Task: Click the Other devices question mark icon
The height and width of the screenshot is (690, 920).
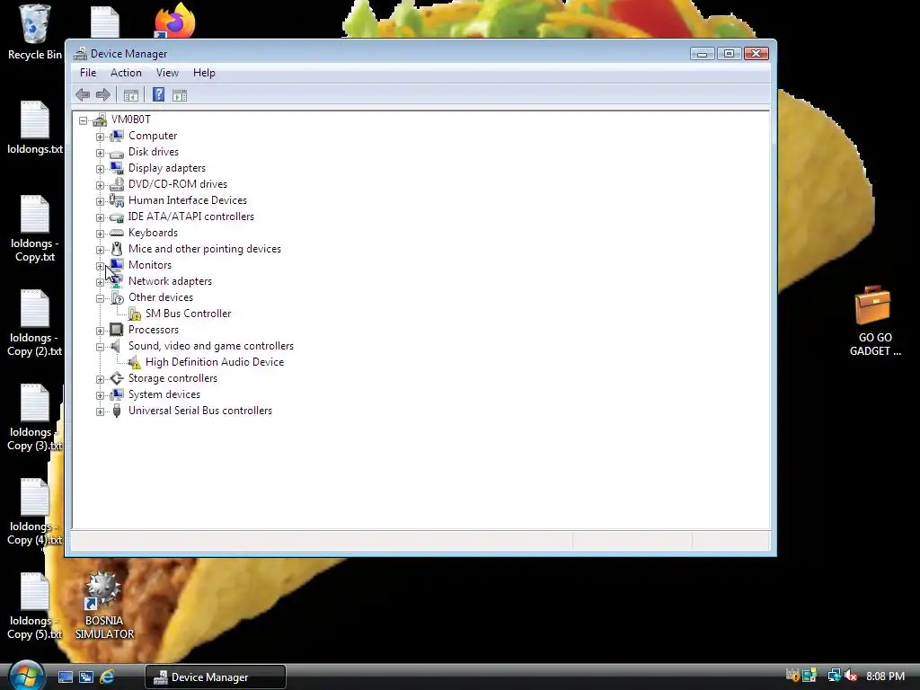Action: [117, 297]
